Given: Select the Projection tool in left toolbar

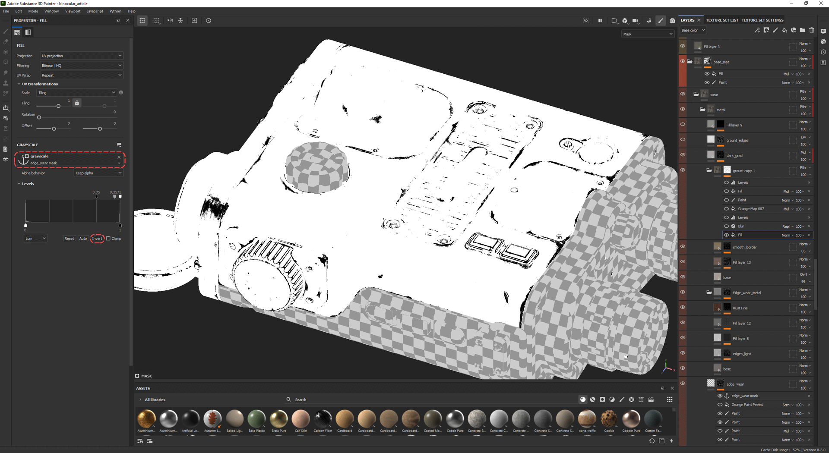Looking at the screenshot, I should click(6, 52).
